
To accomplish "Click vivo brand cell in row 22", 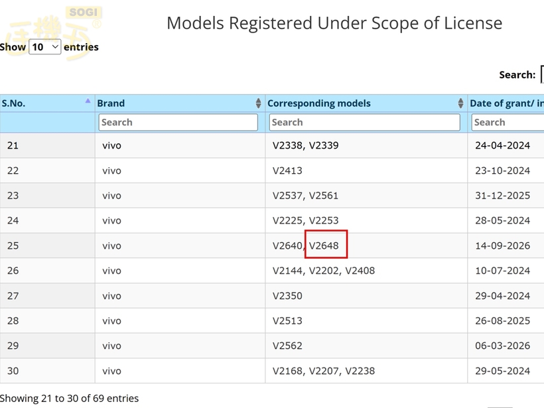I will [x=180, y=170].
